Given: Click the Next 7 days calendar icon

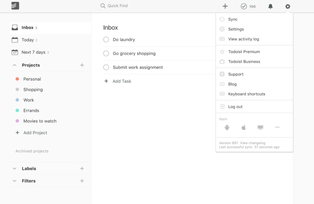Looking at the screenshot, I should click(15, 52).
